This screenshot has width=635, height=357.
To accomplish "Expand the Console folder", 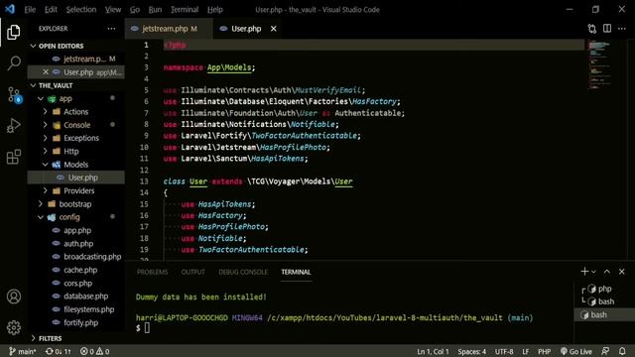I will click(x=75, y=125).
